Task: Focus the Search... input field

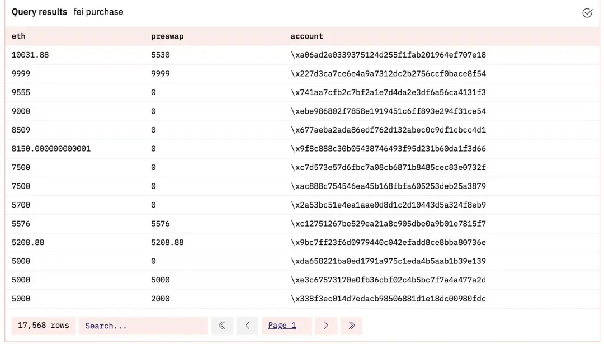Action: point(143,326)
